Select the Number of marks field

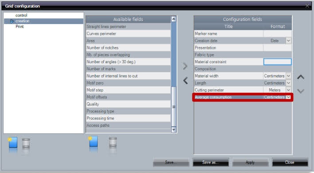[128, 69]
